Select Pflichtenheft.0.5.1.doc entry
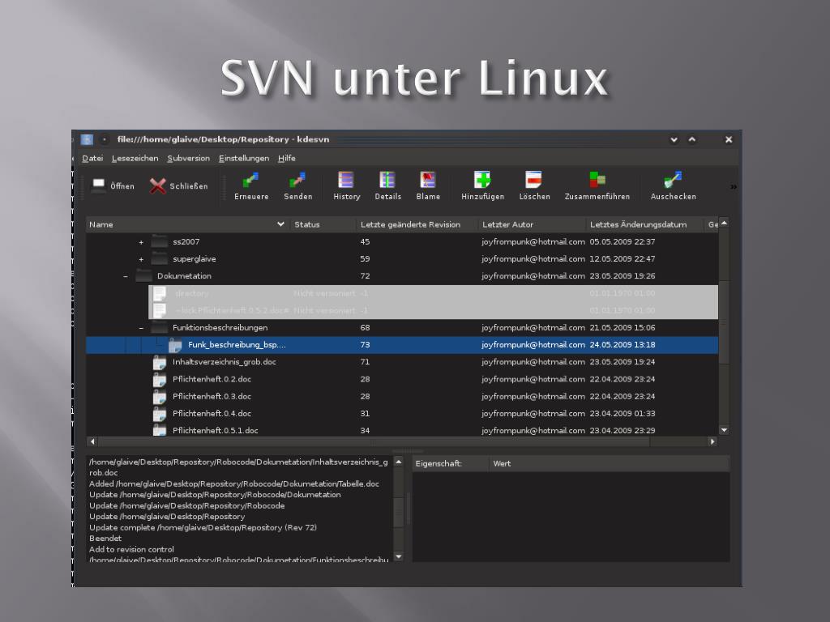The height and width of the screenshot is (622, 830). click(216, 431)
